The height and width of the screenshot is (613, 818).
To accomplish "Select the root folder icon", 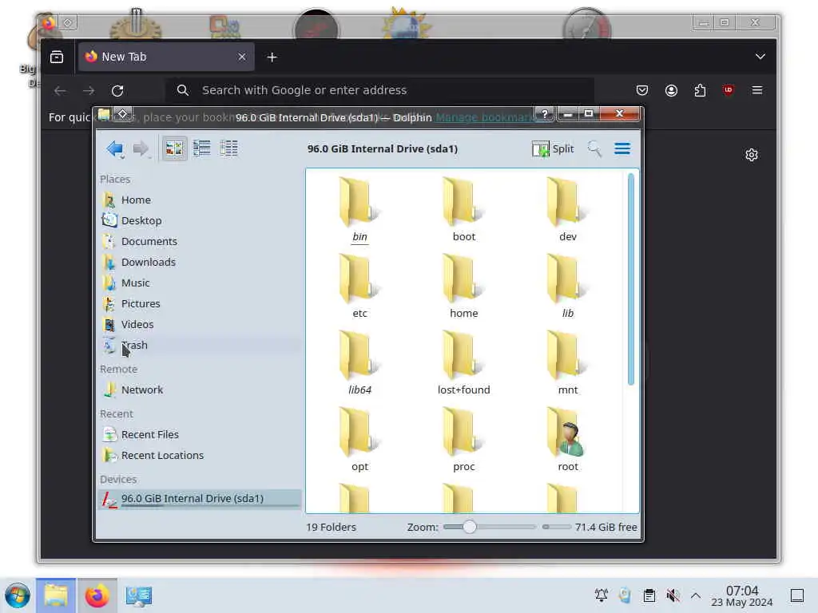I will click(567, 432).
